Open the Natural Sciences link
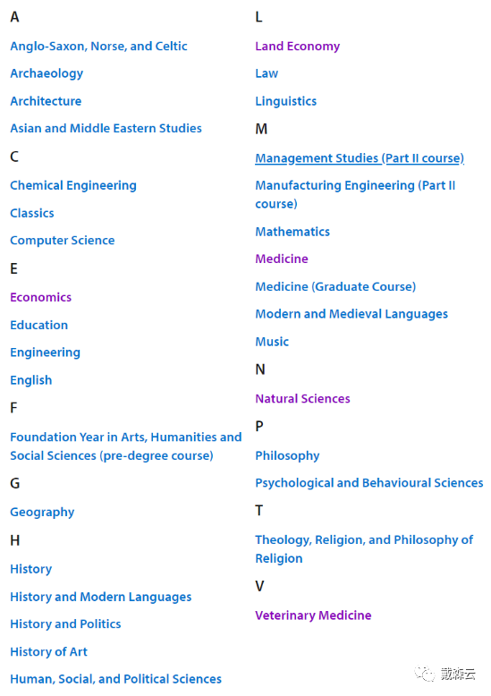Screen dimensions: 491x696 pyautogui.click(x=303, y=399)
